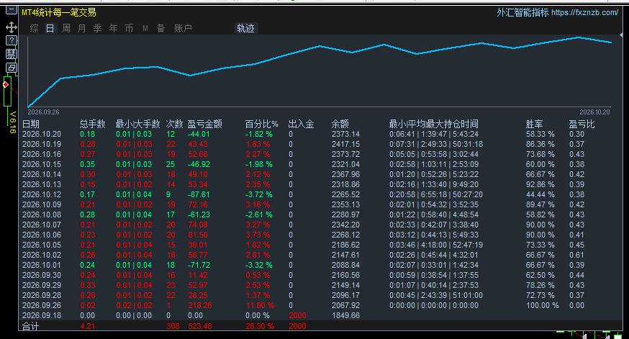The width and height of the screenshot is (629, 339).
Task: Click the 外汇智能指标 label
Action: click(522, 12)
